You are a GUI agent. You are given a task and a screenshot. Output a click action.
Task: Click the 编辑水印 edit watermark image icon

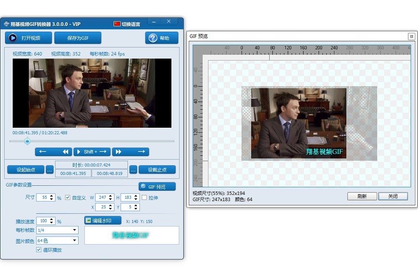pyautogui.click(x=89, y=220)
